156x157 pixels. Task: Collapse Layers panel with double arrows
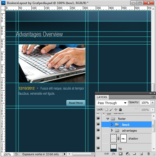coord(150,93)
